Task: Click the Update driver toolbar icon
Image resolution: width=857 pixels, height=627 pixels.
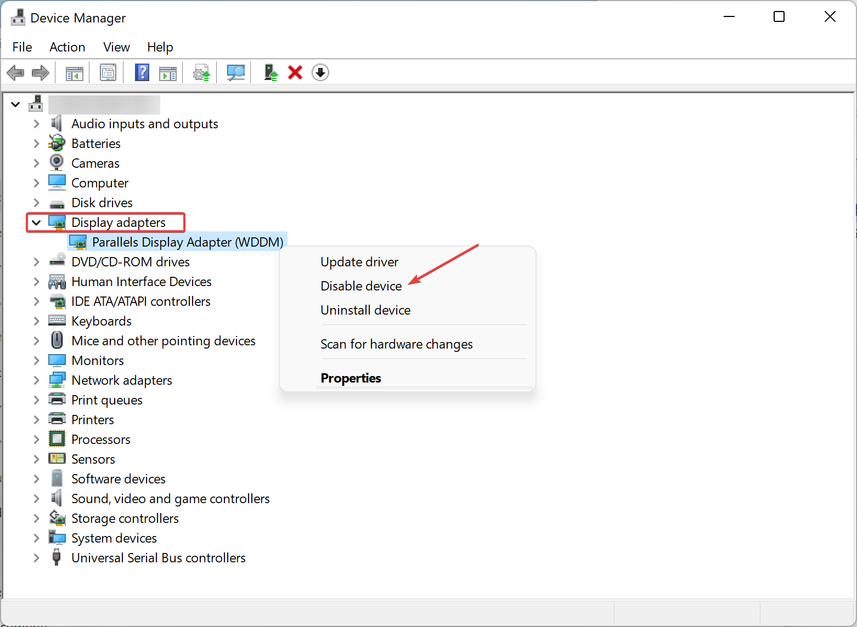Action: (x=270, y=72)
